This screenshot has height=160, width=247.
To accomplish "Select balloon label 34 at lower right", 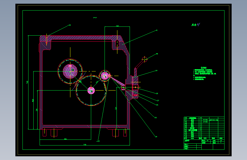I will pyautogui.click(x=156, y=137).
